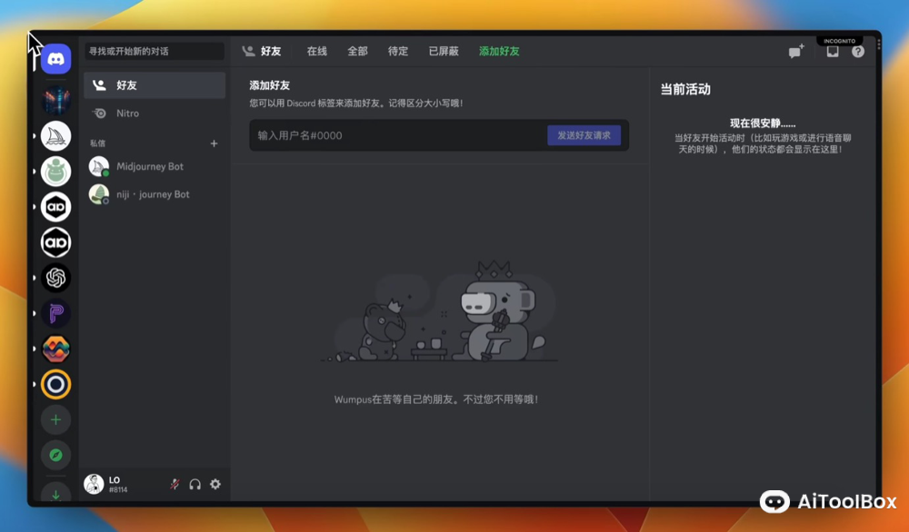
Task: Click 发送好友请求 button
Action: 584,135
